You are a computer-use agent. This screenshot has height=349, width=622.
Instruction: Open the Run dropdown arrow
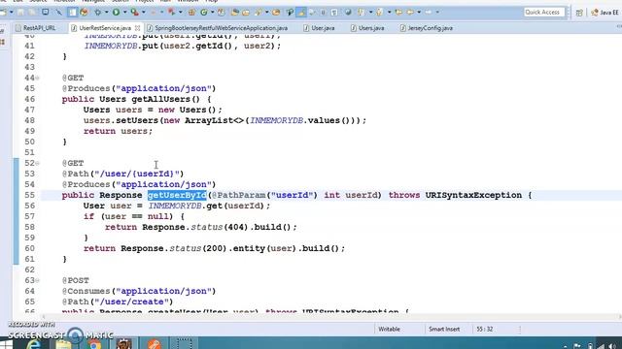pos(124,13)
